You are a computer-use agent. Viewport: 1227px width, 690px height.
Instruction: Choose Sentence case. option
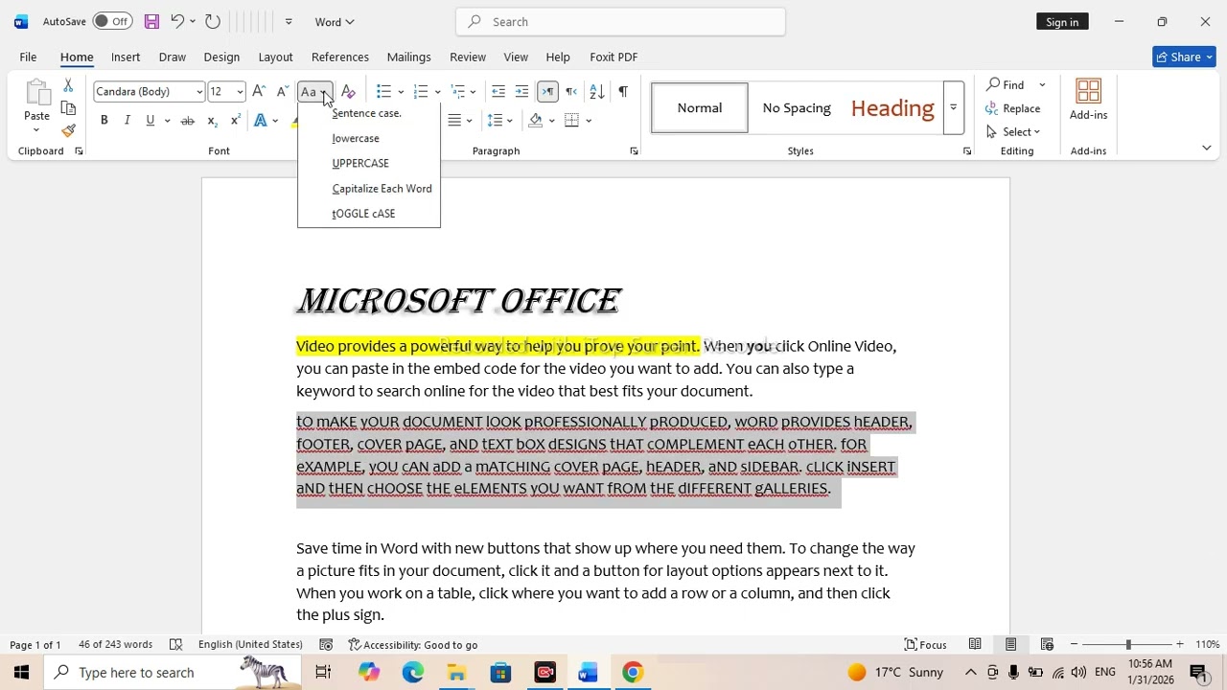click(369, 113)
